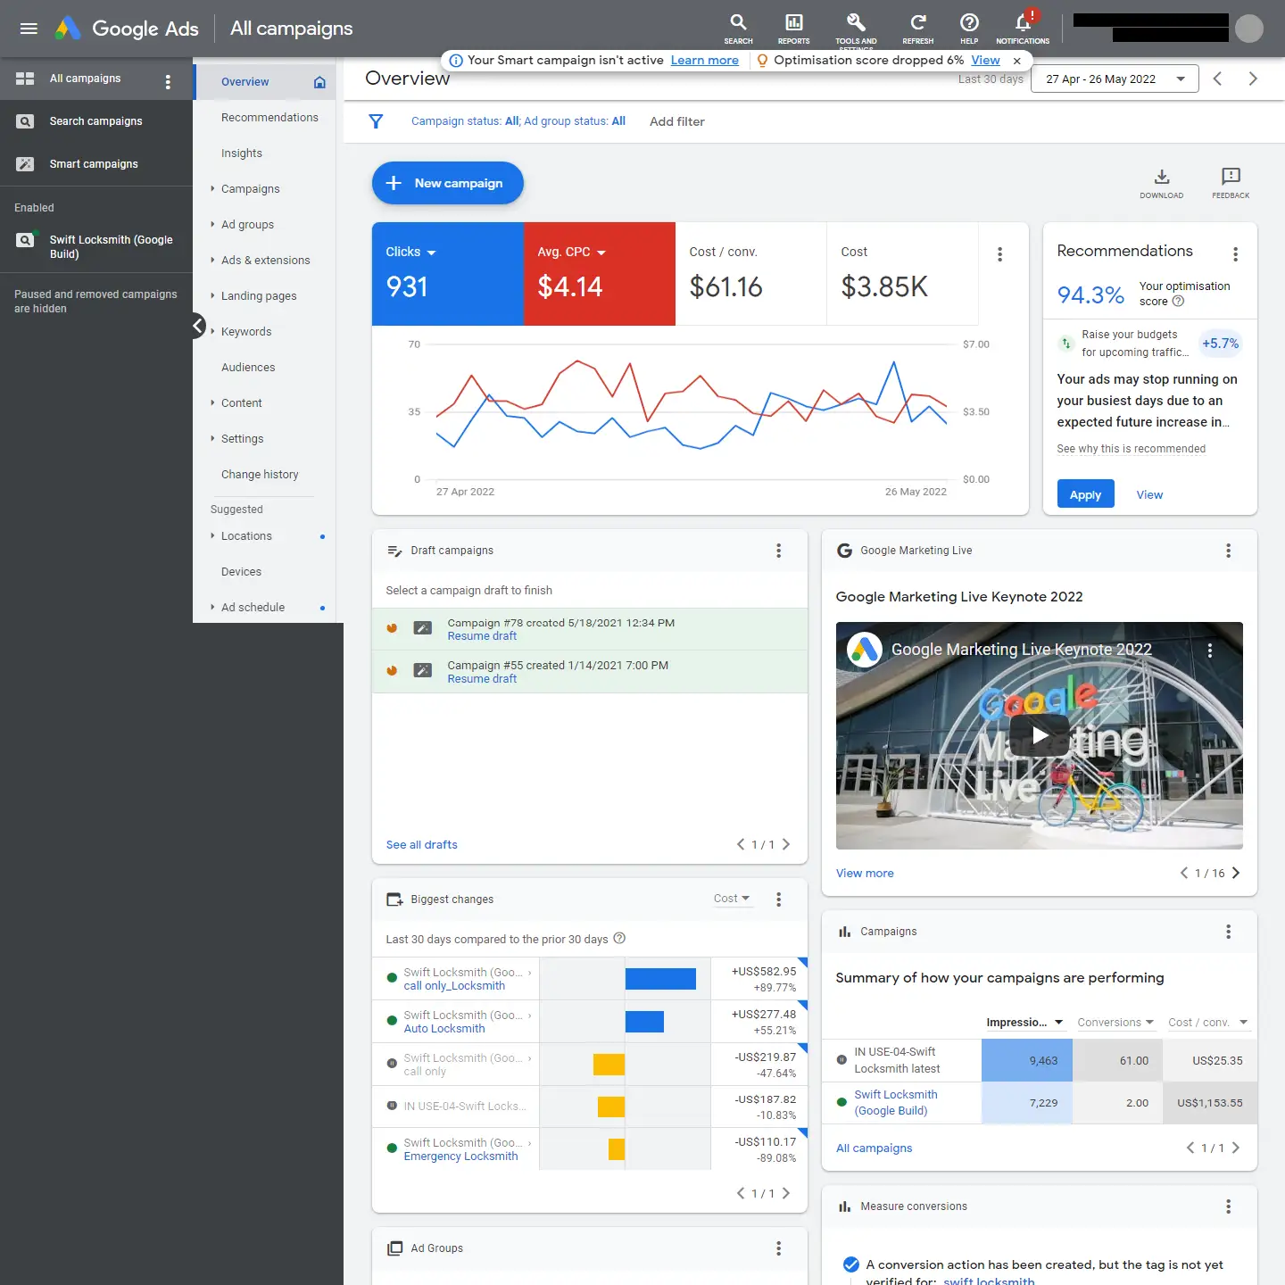Go to next date range arrow
The width and height of the screenshot is (1285, 1285).
coord(1253,79)
